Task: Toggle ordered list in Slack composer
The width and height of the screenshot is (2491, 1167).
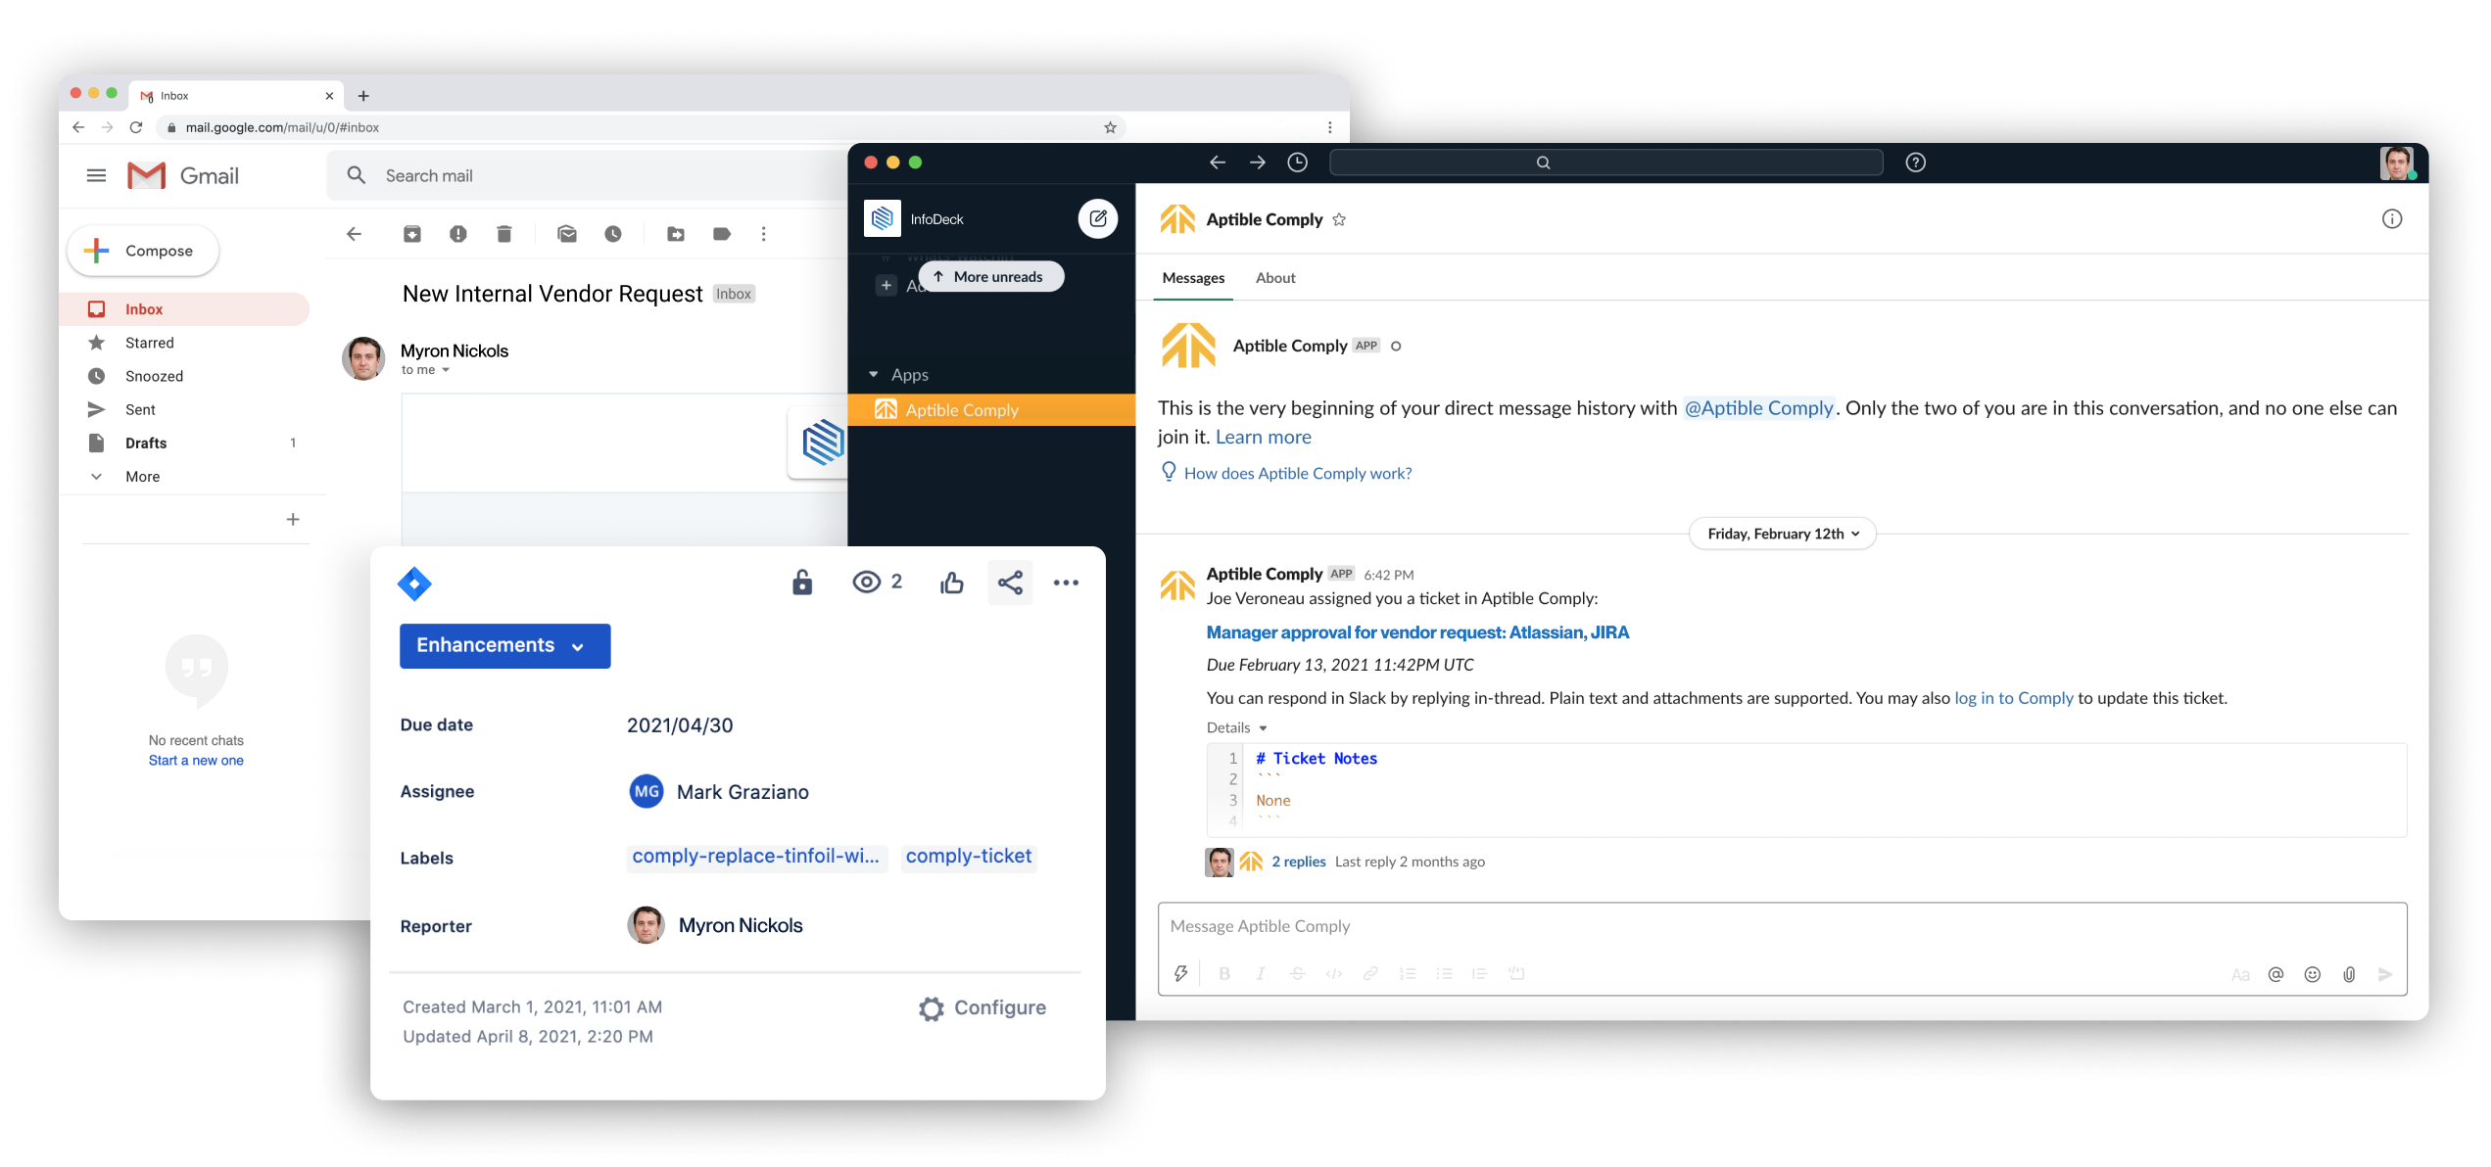Action: pos(1408,974)
